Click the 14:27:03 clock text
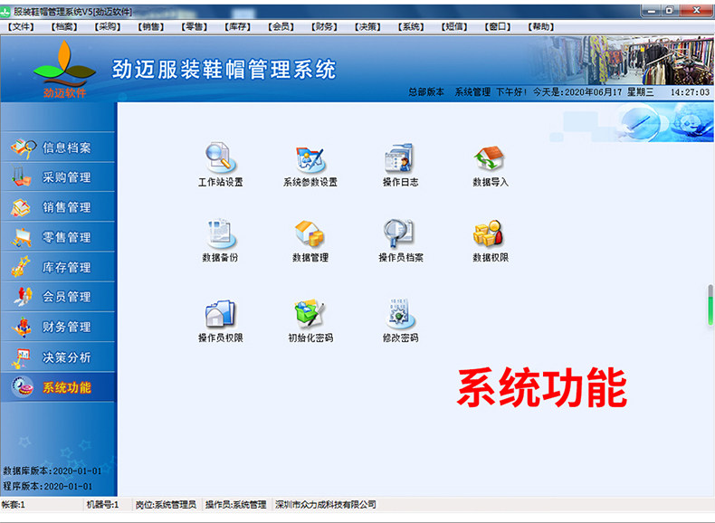Viewport: 715px width, 523px height. click(x=690, y=92)
